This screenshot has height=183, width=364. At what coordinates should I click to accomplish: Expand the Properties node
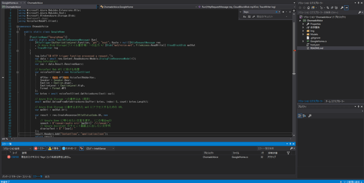click(x=303, y=24)
